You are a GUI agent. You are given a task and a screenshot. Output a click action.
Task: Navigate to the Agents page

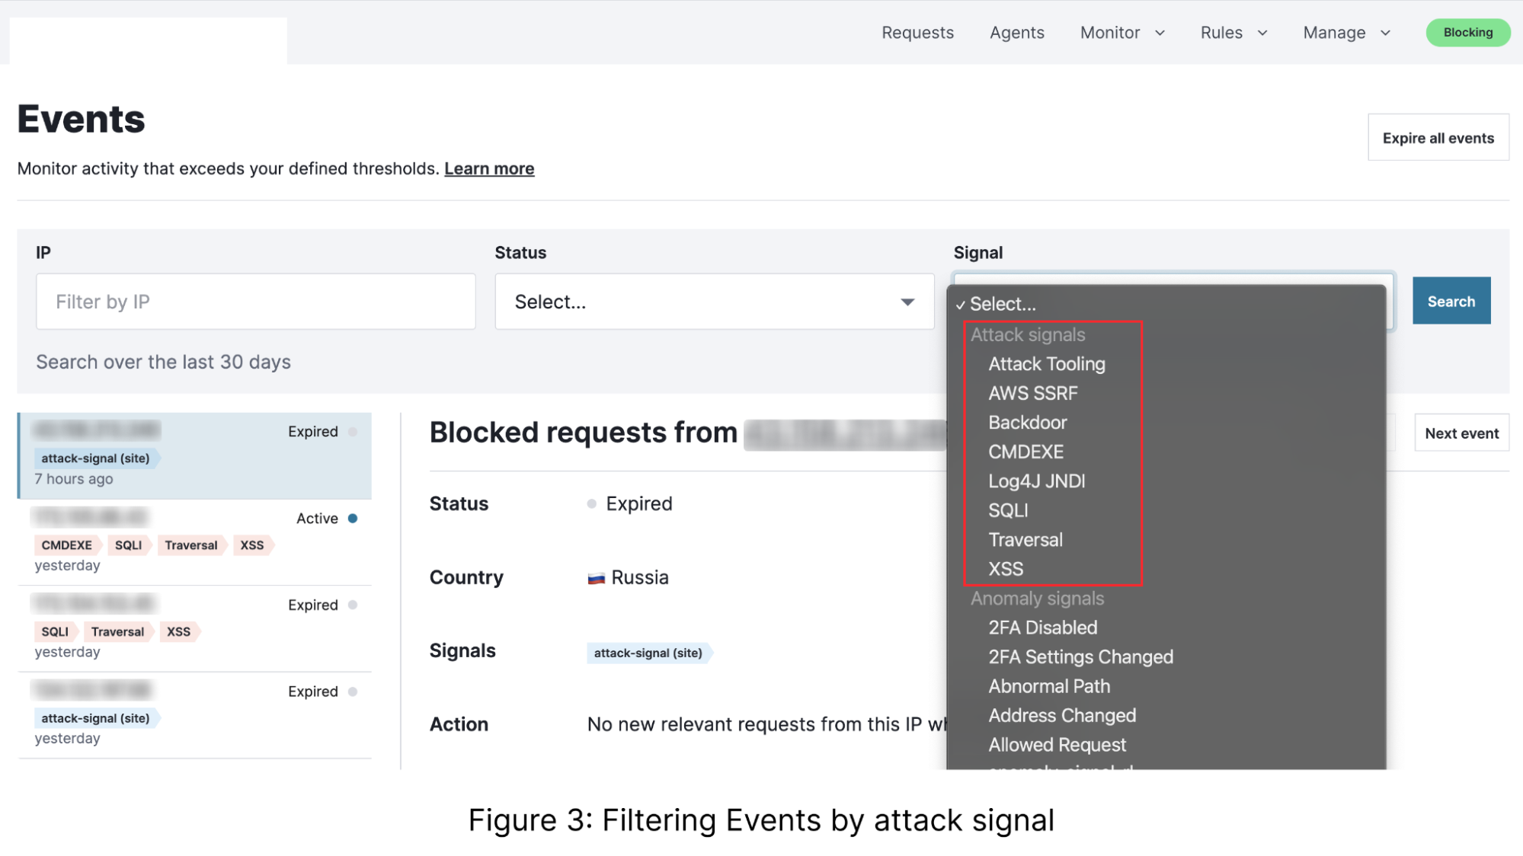click(x=1016, y=33)
